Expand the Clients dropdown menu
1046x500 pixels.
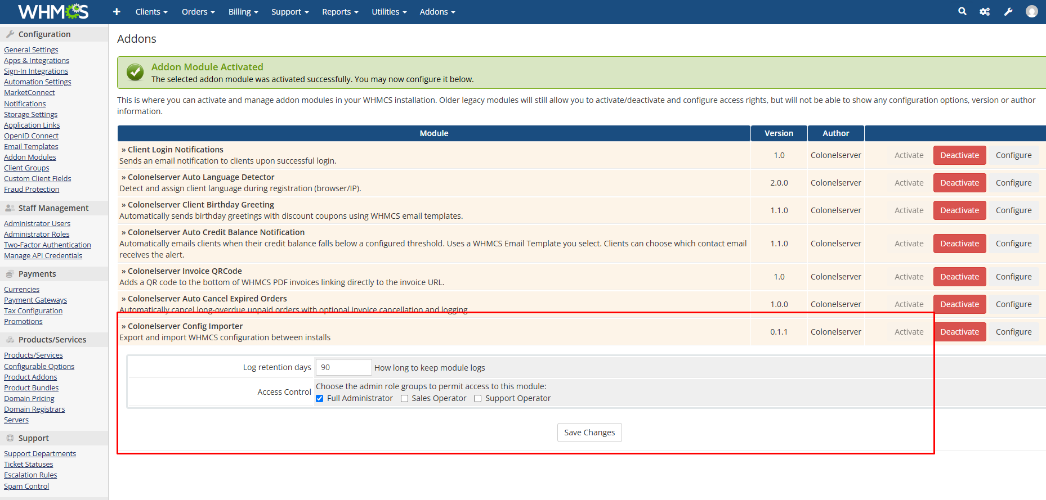tap(151, 12)
